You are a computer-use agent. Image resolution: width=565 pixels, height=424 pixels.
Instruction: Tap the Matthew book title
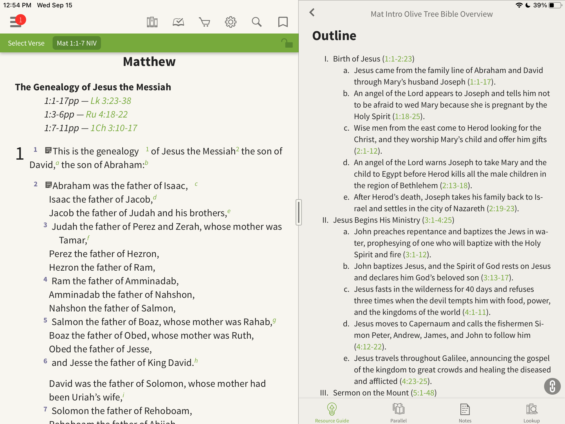pyautogui.click(x=149, y=62)
